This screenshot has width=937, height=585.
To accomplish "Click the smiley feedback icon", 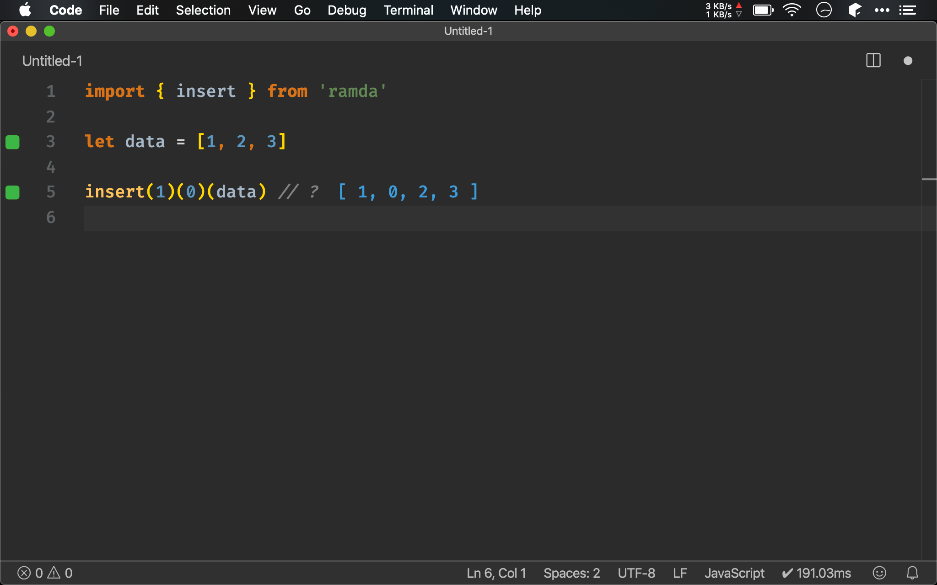I will (x=879, y=573).
